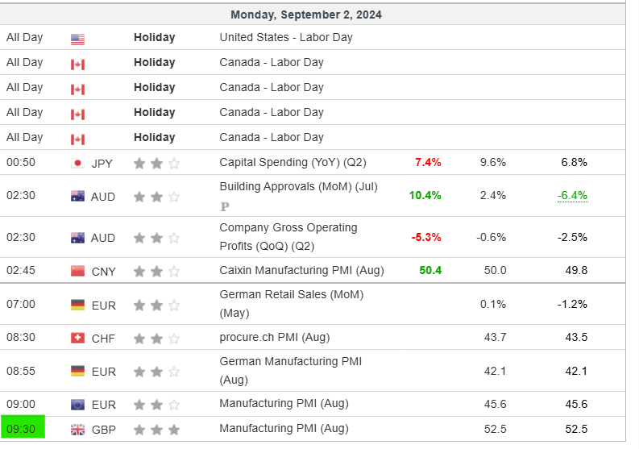Screen dimensions: 639x449
Task: Open the Caixin Manufacturing PMI (Aug) event
Action: (301, 270)
